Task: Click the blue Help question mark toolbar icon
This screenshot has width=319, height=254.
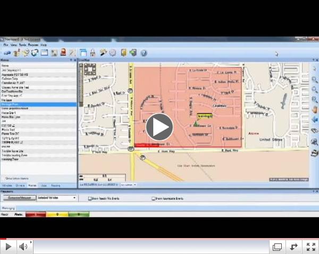Action: 144,53
